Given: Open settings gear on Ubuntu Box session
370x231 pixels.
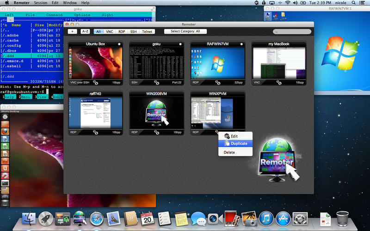Looking at the screenshot, I should click(96, 82).
